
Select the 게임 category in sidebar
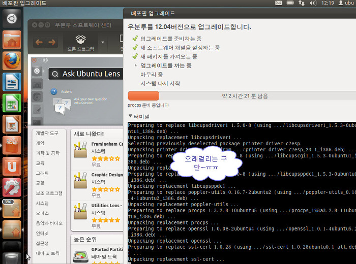click(x=40, y=143)
